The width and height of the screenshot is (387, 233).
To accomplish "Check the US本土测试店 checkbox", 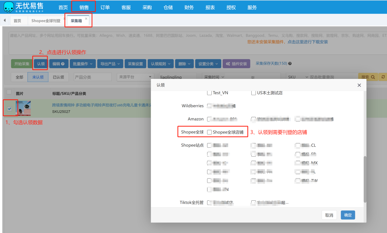I will 253,93.
